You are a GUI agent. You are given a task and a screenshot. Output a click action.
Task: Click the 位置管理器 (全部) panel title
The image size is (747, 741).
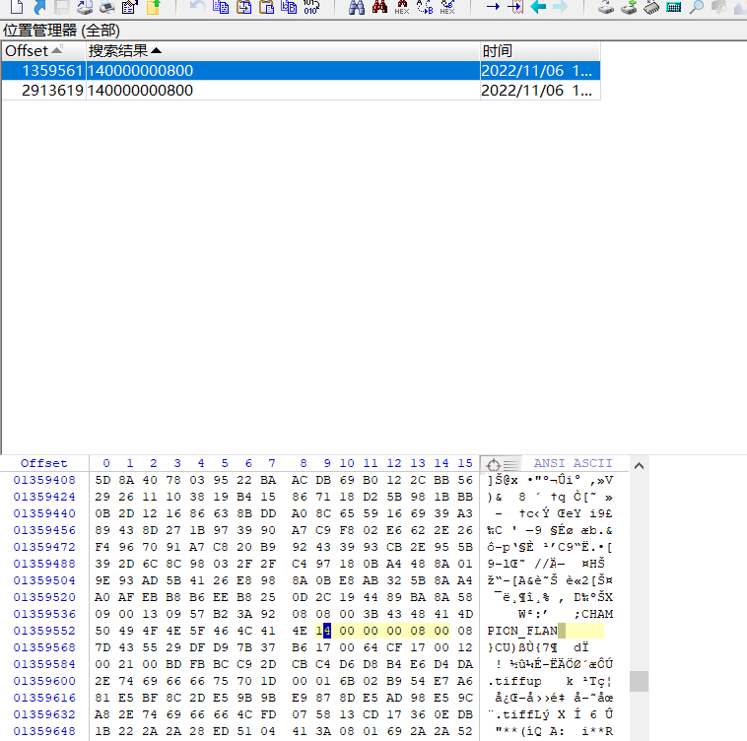[x=61, y=31]
